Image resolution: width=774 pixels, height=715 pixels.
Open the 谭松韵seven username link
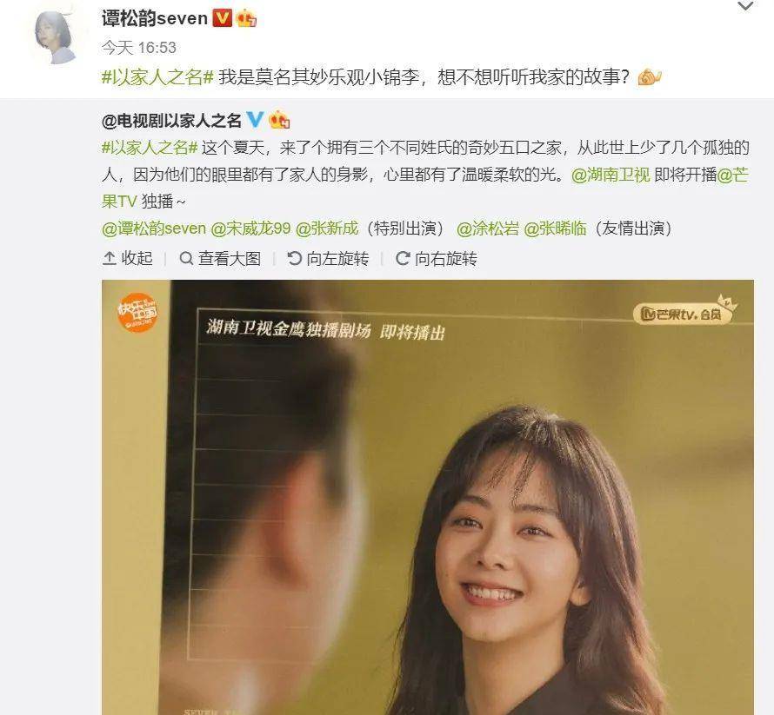pyautogui.click(x=155, y=19)
